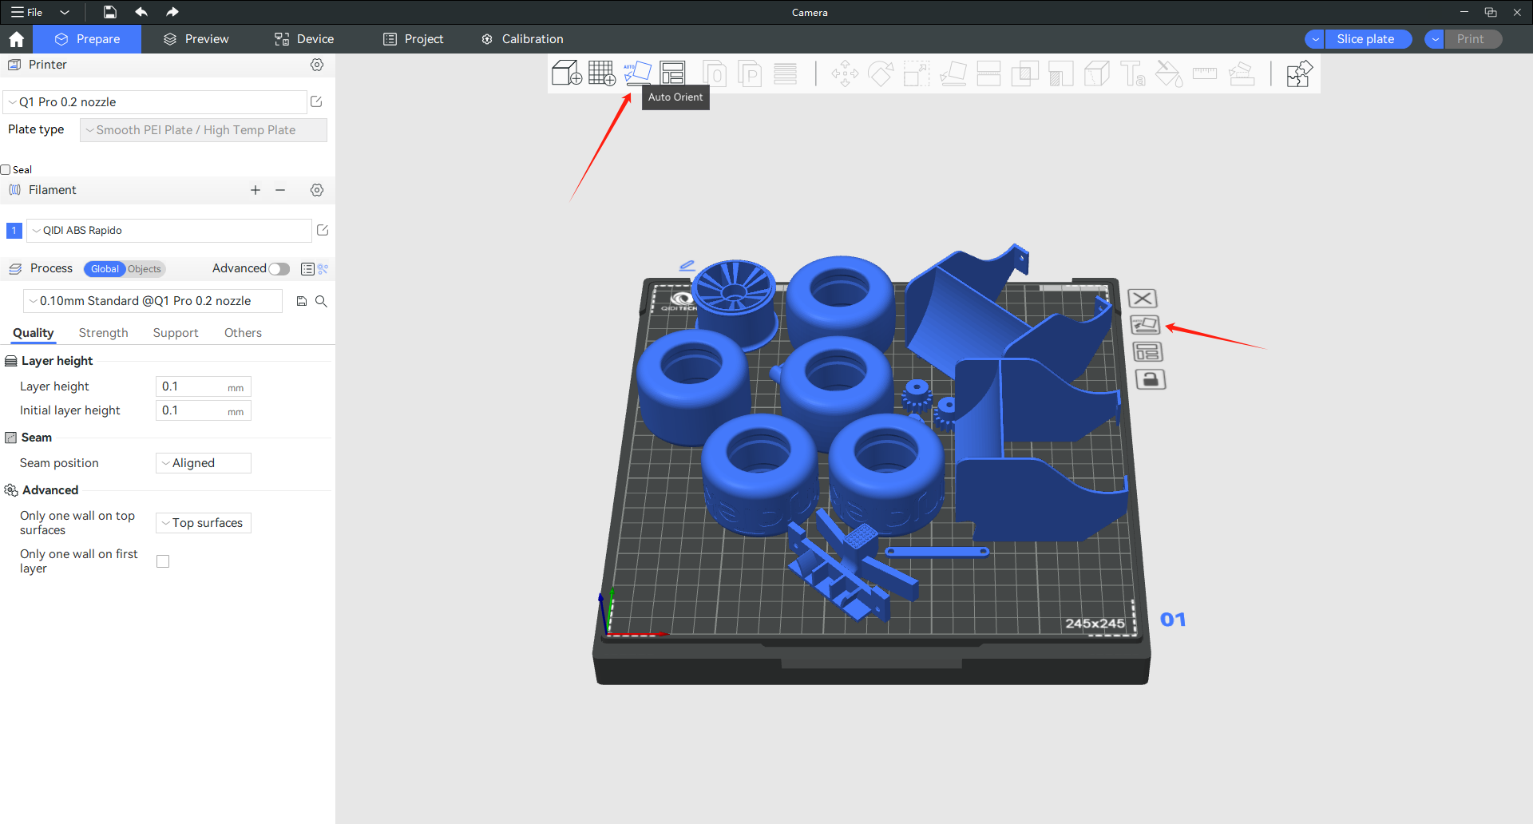Click the plate's auto orient icon
This screenshot has height=824, width=1533.
pos(1145,325)
